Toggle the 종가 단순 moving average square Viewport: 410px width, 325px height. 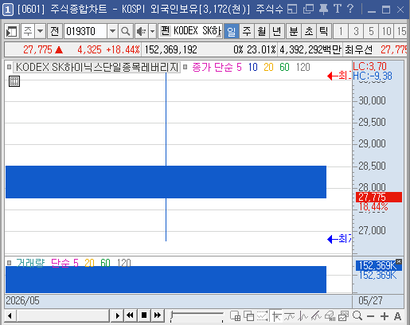[185, 67]
